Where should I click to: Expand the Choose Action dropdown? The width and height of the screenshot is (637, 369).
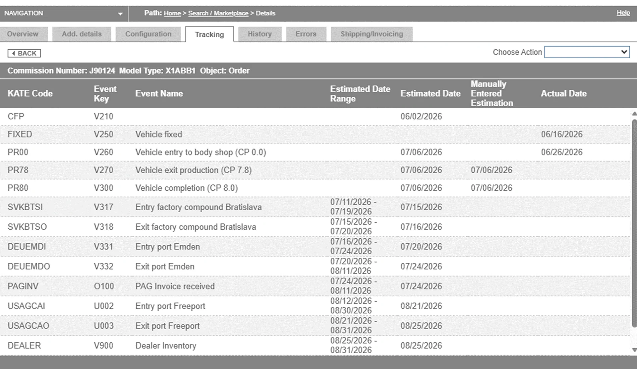[587, 52]
